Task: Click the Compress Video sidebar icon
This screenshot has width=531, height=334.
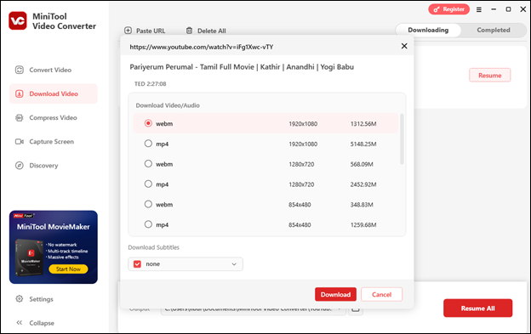Action: 20,117
